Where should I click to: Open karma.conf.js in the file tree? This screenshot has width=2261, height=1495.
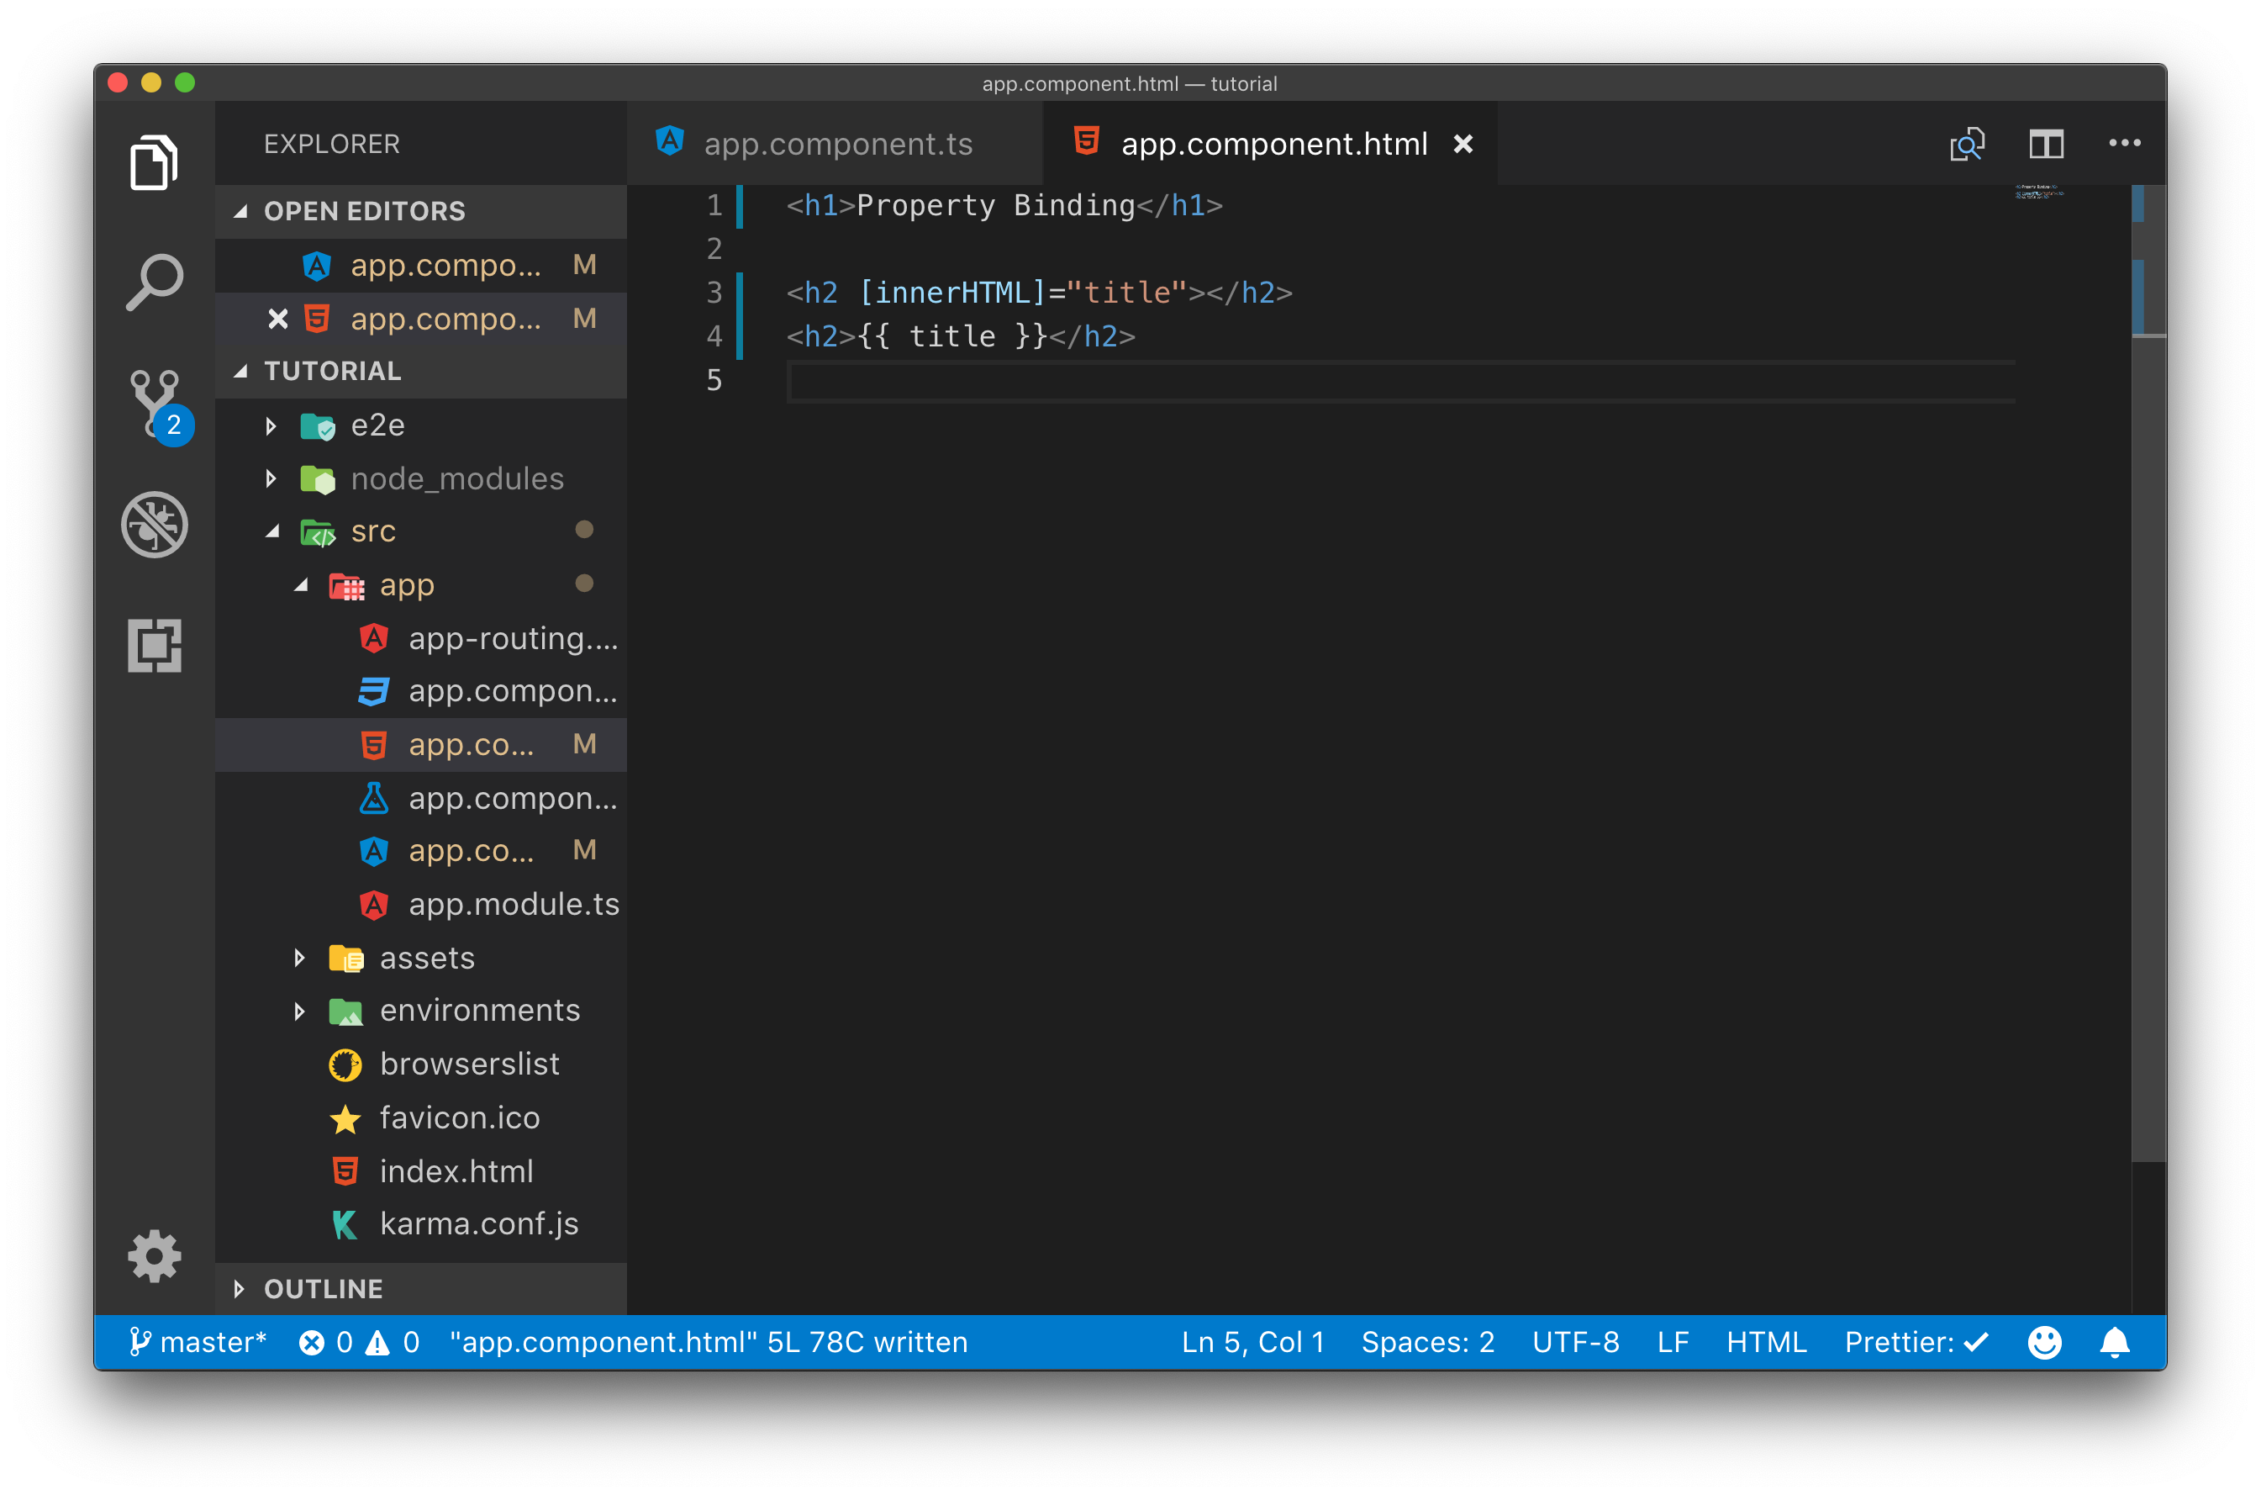click(420, 1224)
